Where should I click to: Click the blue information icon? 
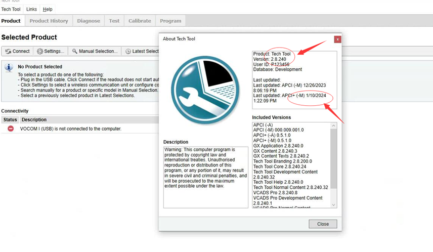point(9,68)
